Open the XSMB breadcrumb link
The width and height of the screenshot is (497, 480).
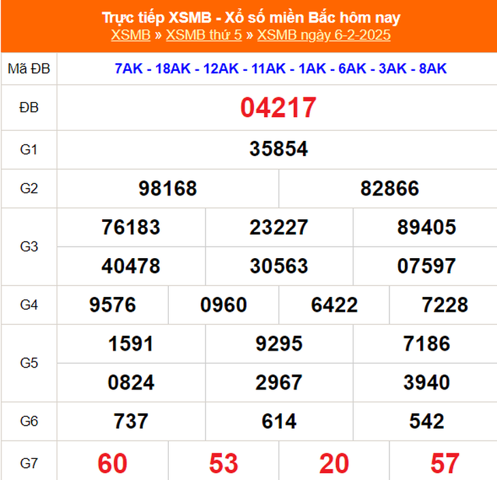coord(131,35)
